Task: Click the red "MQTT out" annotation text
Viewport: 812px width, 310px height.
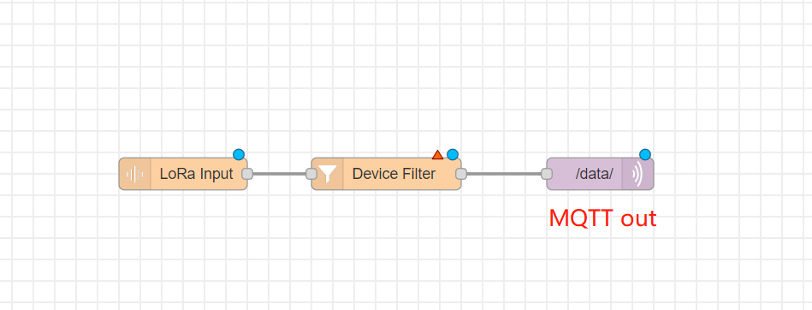Action: pos(602,218)
